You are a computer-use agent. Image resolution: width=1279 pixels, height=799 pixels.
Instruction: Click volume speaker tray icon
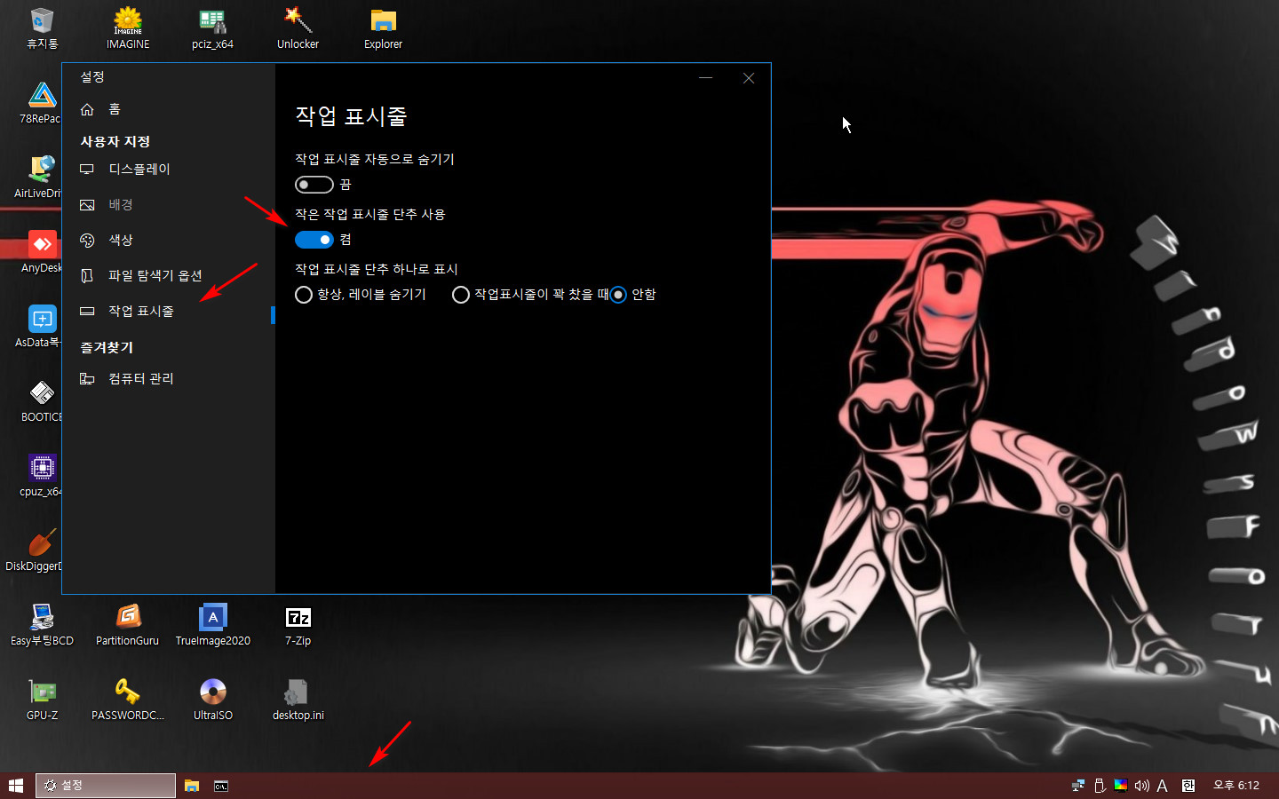tap(1142, 786)
